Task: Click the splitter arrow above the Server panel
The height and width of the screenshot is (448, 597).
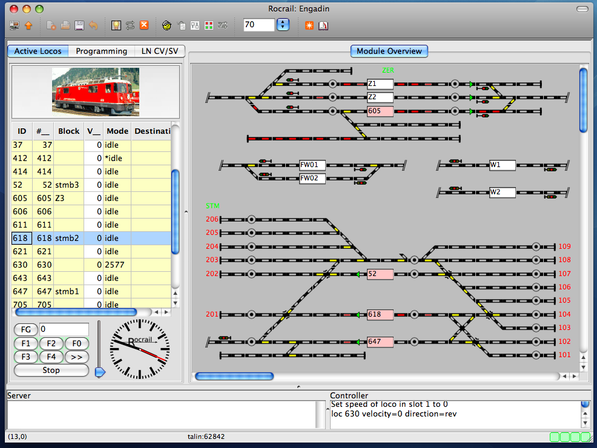Action: 298,386
